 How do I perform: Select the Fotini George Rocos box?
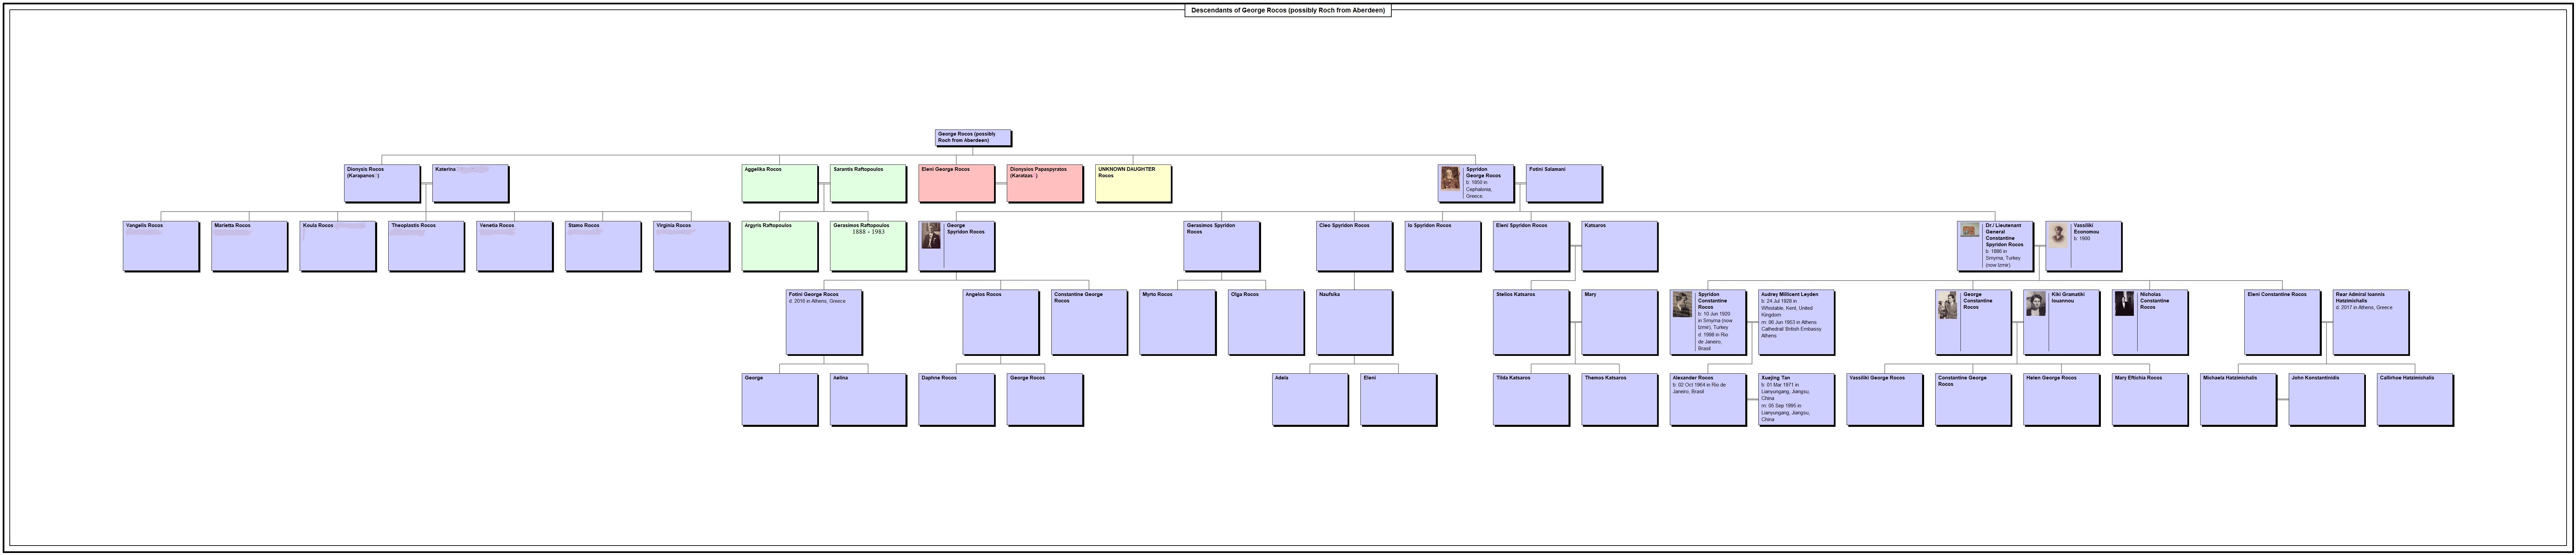coord(824,323)
